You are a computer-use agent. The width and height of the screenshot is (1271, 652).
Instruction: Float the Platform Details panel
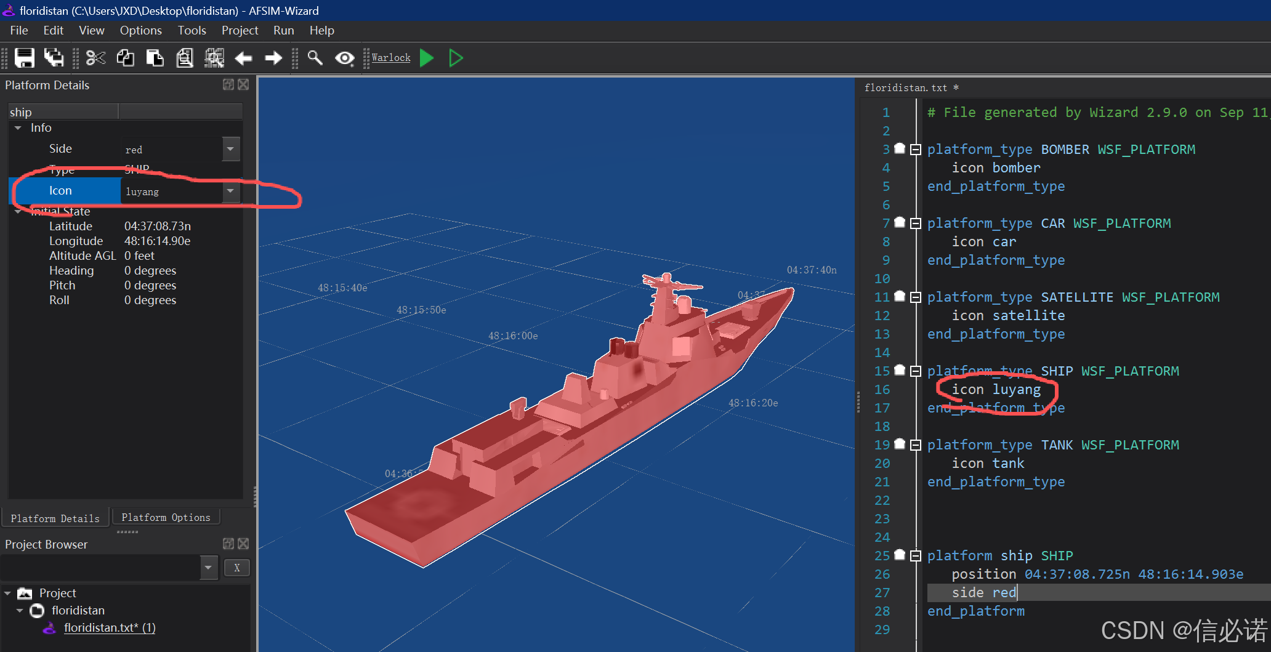coord(228,84)
